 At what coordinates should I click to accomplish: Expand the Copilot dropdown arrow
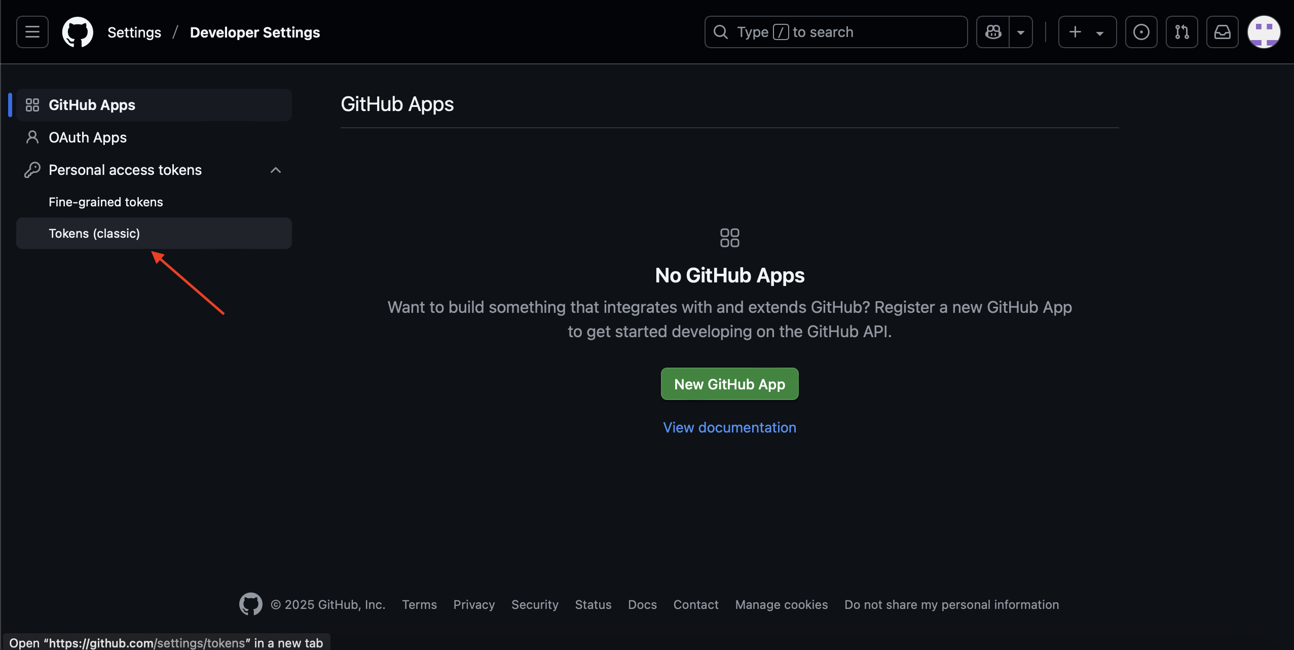1021,32
